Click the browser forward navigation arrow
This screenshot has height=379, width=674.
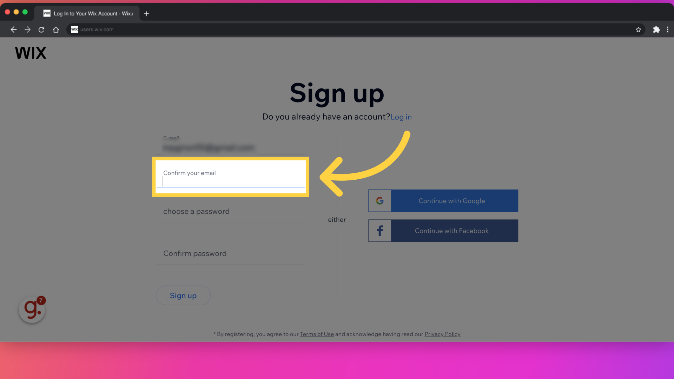point(27,29)
